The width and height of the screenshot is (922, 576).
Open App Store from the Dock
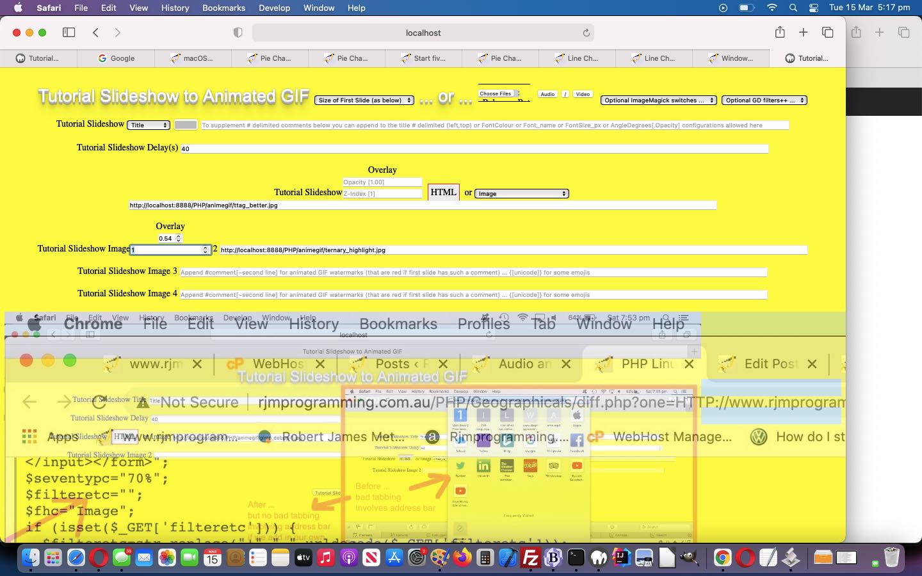pos(394,558)
